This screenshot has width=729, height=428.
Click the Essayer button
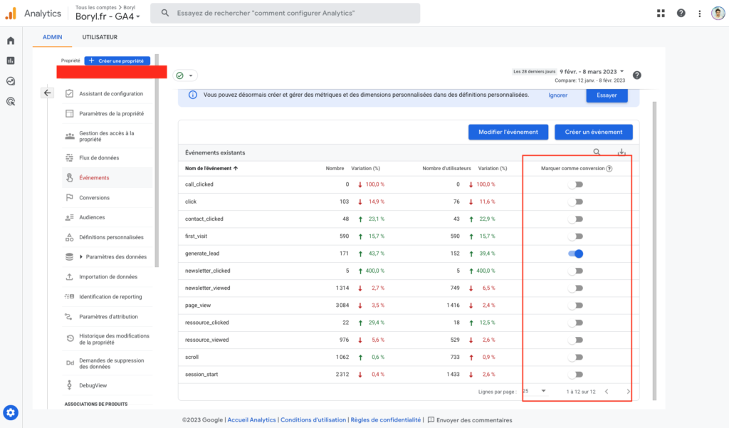[607, 95]
